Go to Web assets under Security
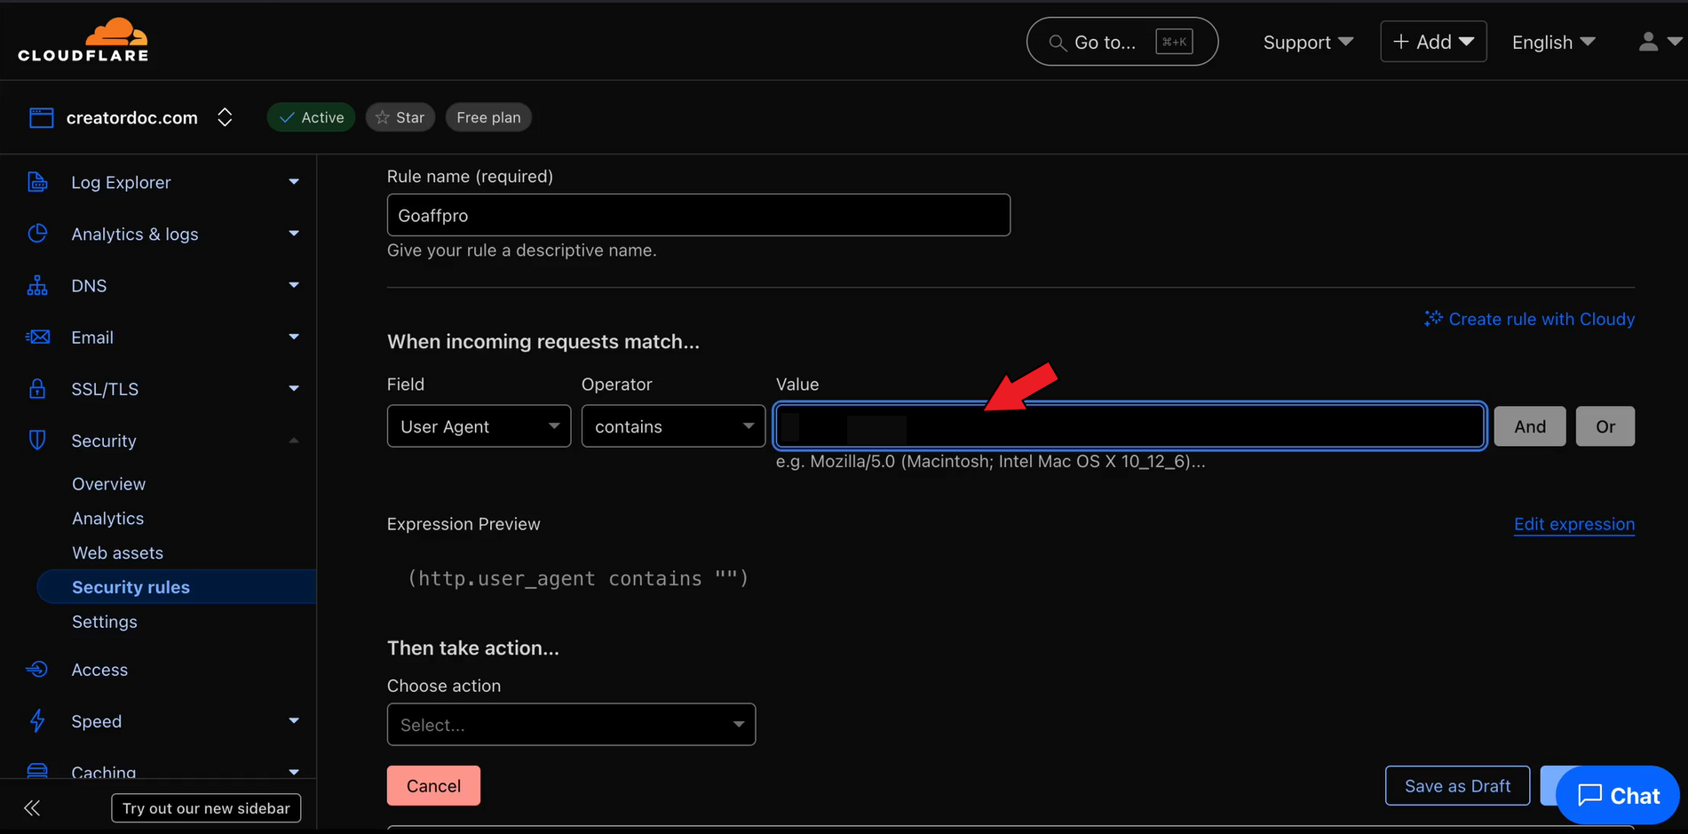Viewport: 1688px width, 834px height. 117,552
